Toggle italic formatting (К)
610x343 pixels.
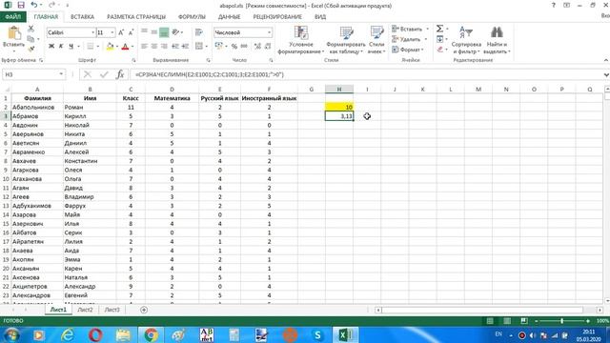[61, 47]
